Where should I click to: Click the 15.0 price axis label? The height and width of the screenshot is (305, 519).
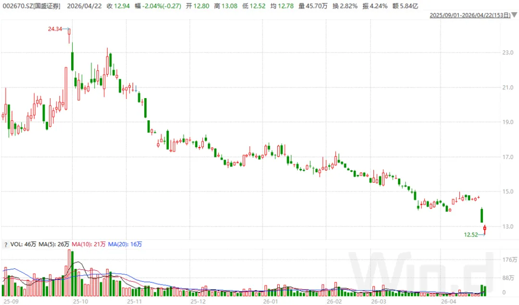(508, 191)
